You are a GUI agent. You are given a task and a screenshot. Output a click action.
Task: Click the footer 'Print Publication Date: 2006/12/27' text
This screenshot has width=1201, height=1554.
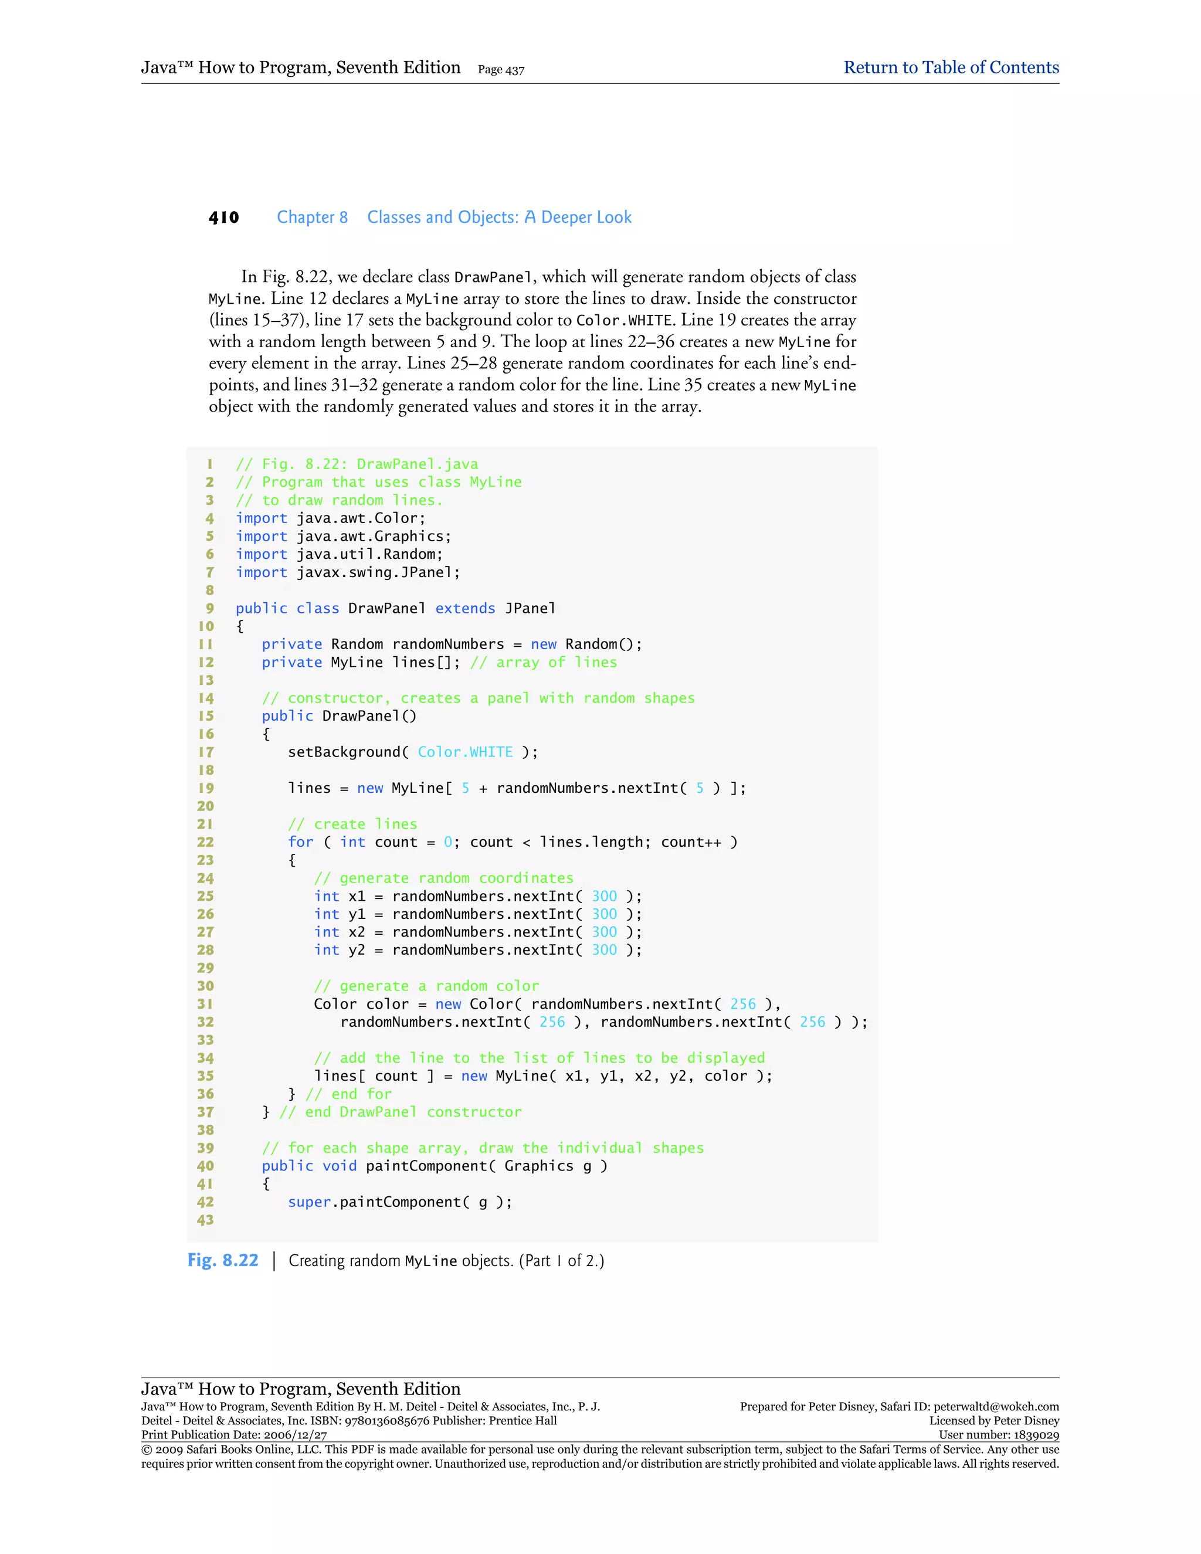pos(234,1435)
